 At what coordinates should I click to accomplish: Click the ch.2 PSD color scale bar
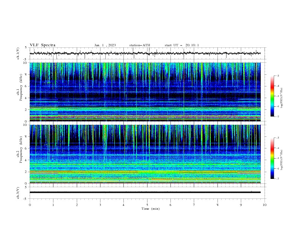pos(272,158)
